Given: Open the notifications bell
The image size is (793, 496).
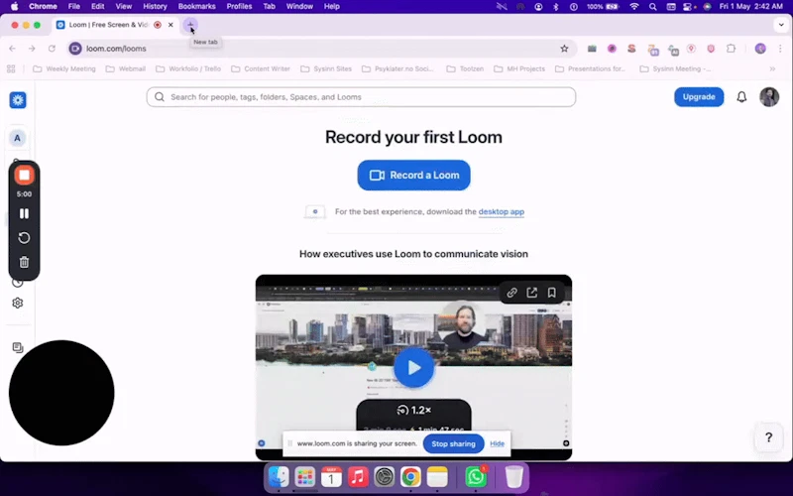Looking at the screenshot, I should click(741, 97).
